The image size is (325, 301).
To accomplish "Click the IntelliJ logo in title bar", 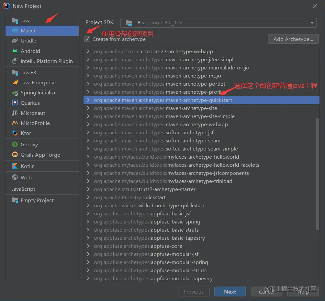I will pyautogui.click(x=6, y=6).
